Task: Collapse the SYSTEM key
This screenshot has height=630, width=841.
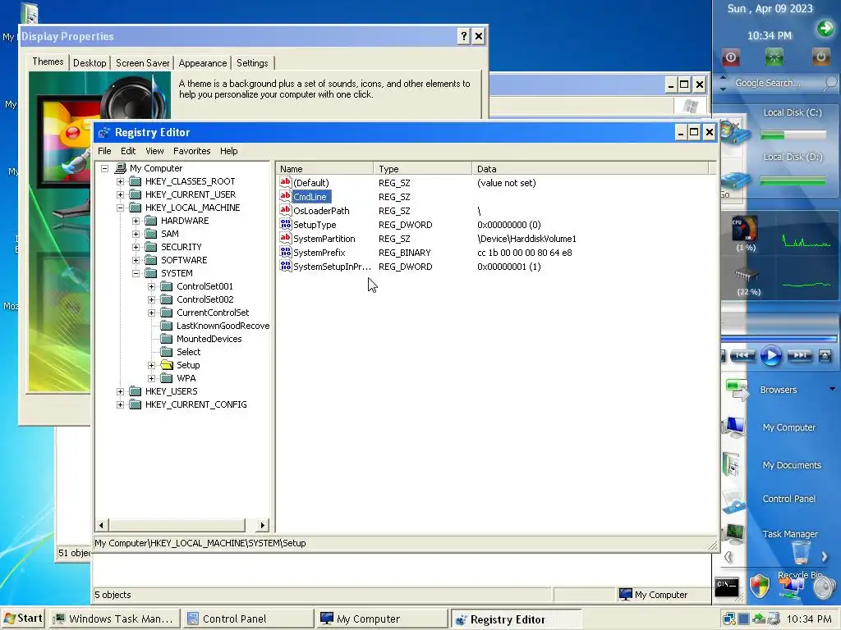Action: coord(136,274)
